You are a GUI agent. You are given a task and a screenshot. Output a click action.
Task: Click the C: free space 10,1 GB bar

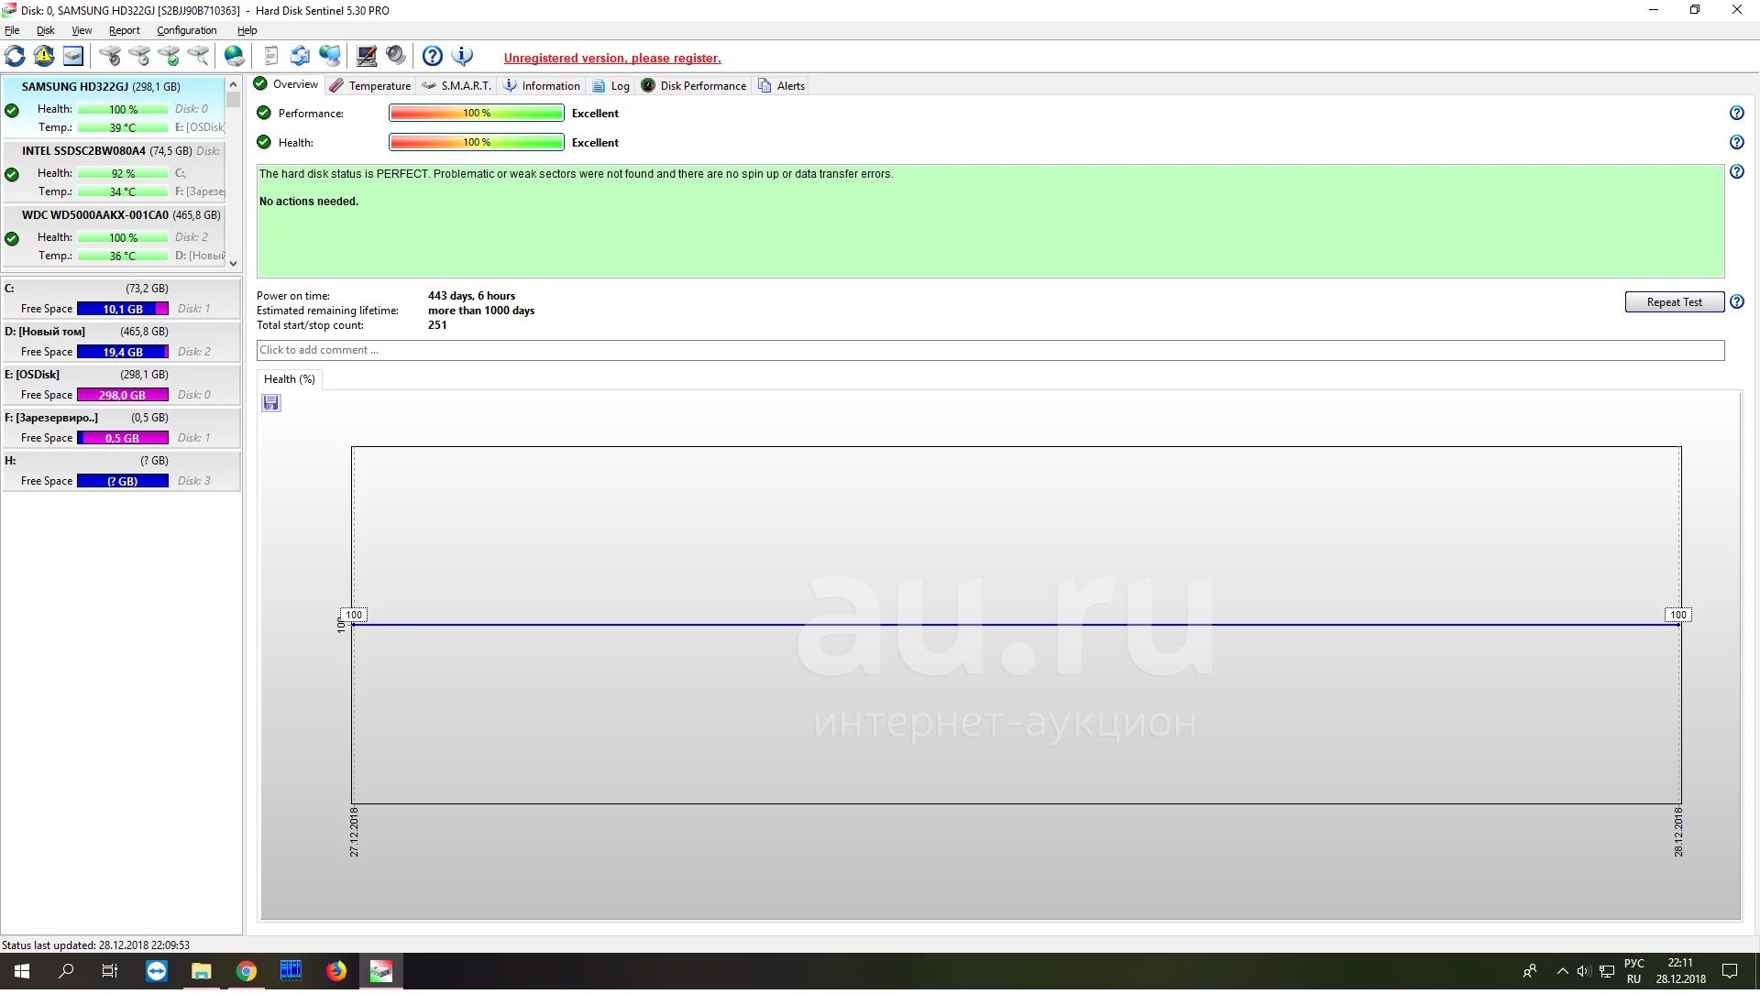(x=123, y=310)
